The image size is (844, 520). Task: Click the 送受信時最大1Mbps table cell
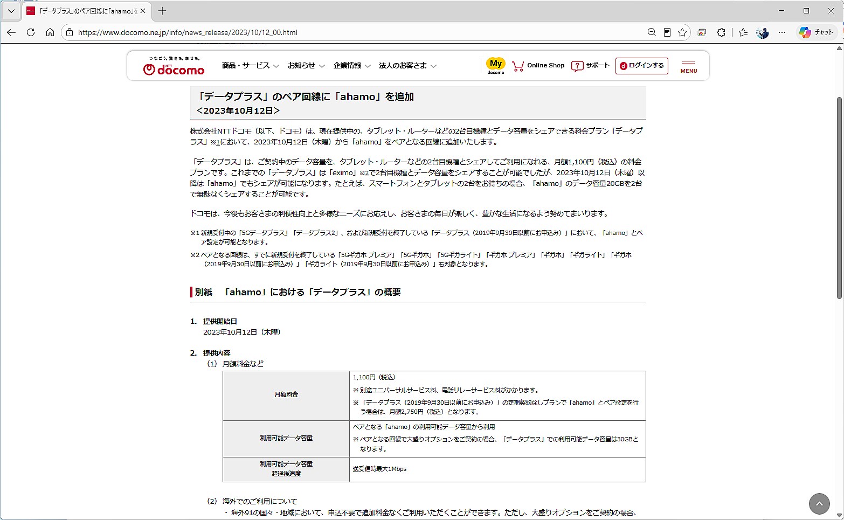(497, 469)
